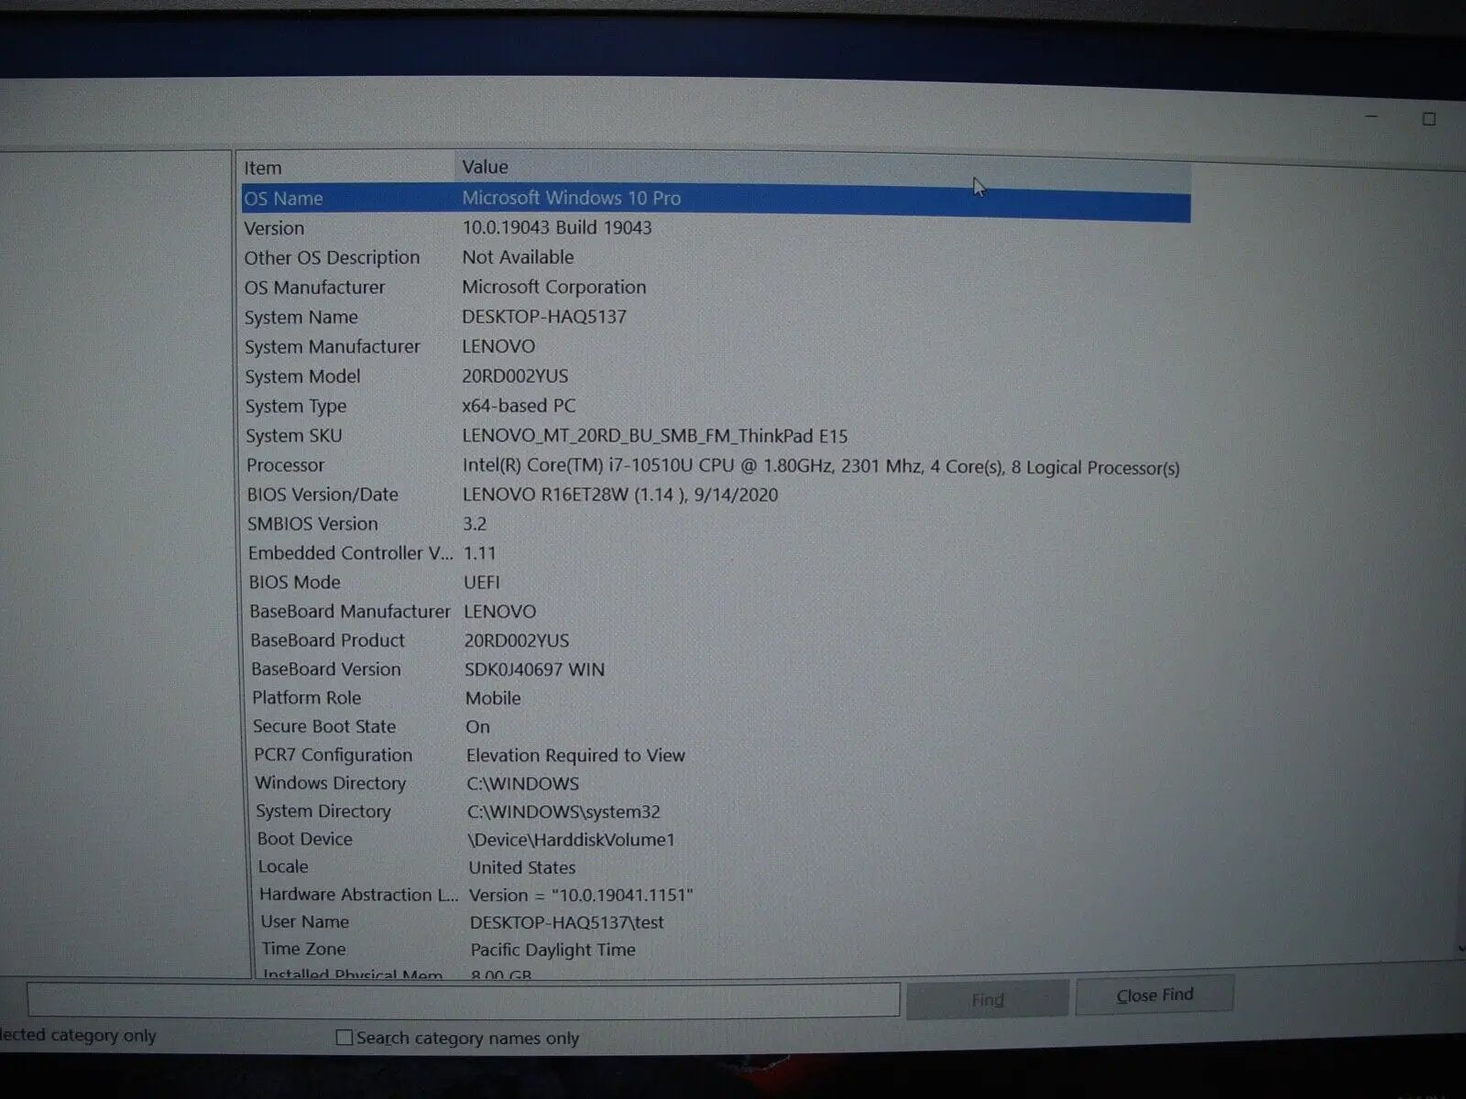The image size is (1466, 1099).
Task: Select the System Directory row
Action: 716,811
